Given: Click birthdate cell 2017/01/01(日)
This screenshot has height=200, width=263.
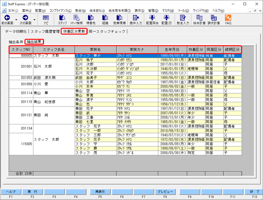Looking at the screenshot, I should (x=173, y=65).
